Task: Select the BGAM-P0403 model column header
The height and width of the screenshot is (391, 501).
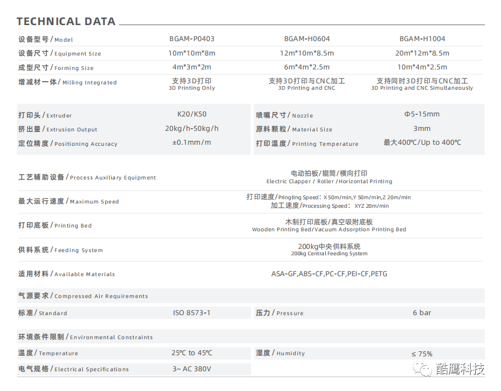Action: (192, 39)
